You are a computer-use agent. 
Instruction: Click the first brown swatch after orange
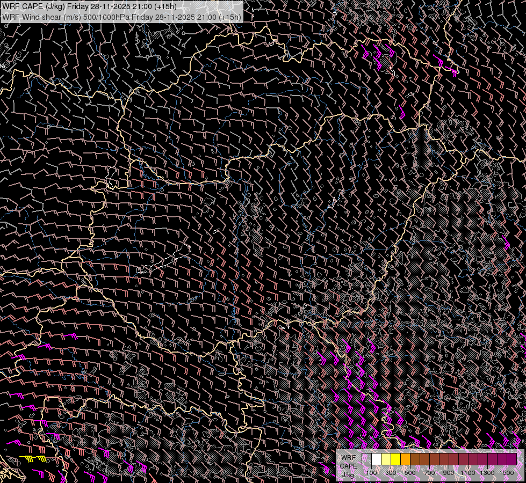(415, 459)
